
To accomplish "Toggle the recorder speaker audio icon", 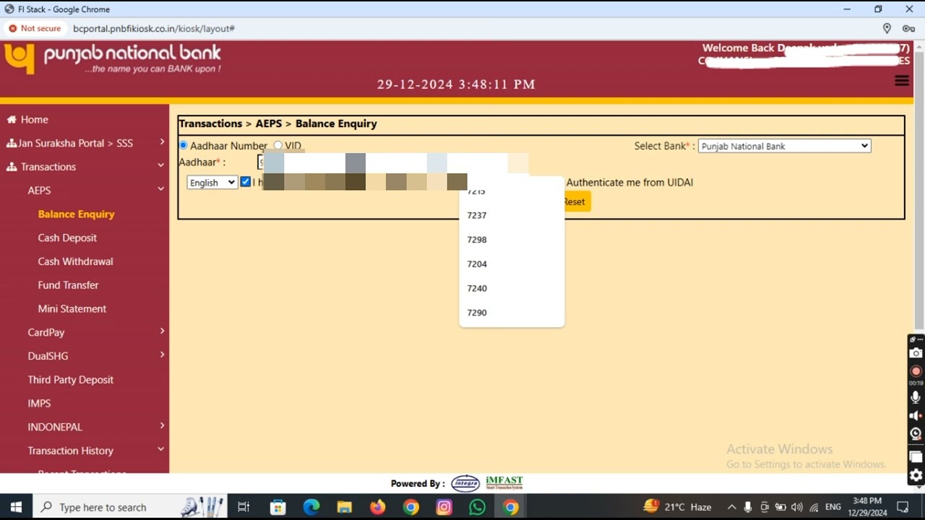I will (916, 415).
